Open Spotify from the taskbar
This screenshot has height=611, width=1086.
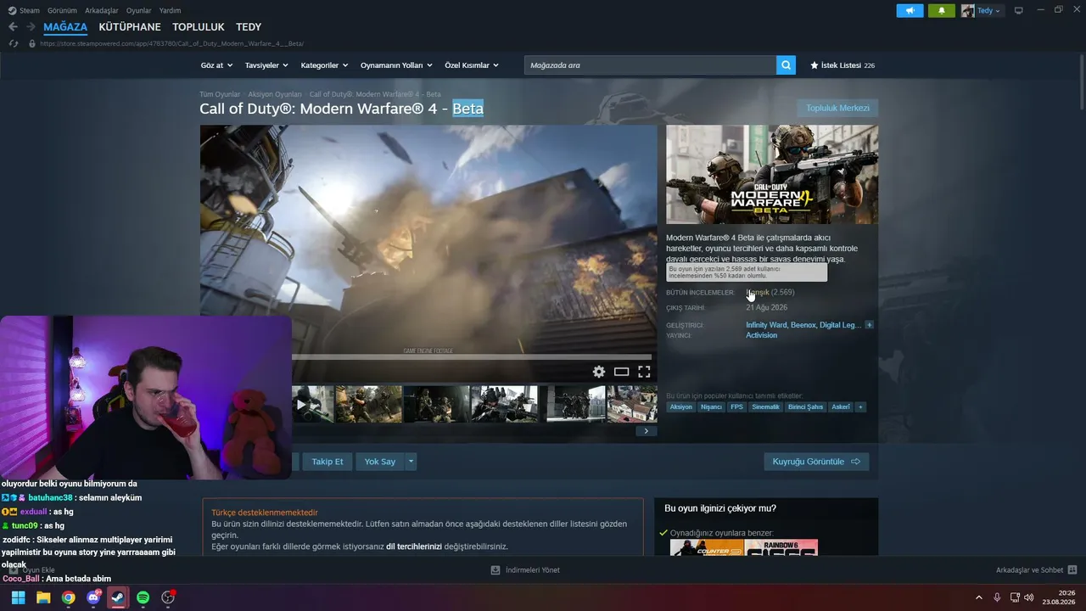143,597
